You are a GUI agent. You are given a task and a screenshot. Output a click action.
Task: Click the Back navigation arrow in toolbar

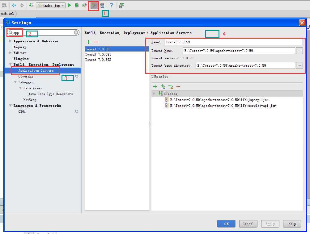click(x=14, y=5)
